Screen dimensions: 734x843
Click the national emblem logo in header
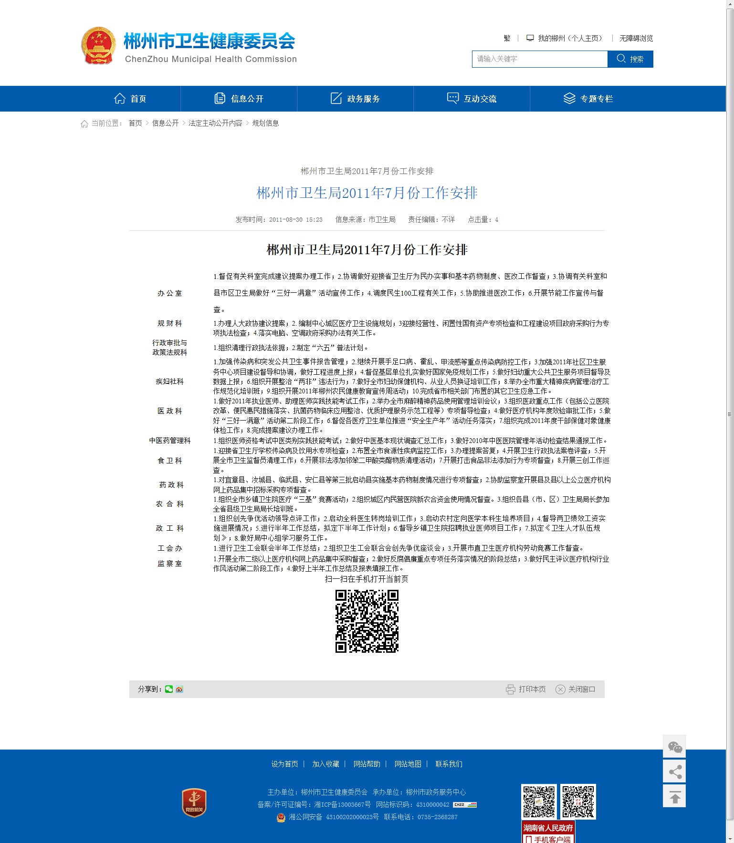click(x=98, y=46)
